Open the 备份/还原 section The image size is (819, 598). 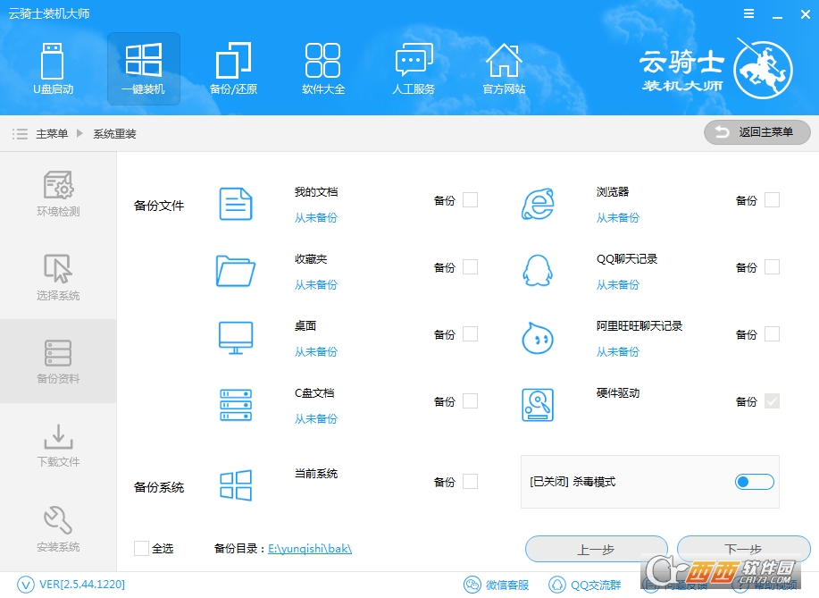pyautogui.click(x=233, y=69)
